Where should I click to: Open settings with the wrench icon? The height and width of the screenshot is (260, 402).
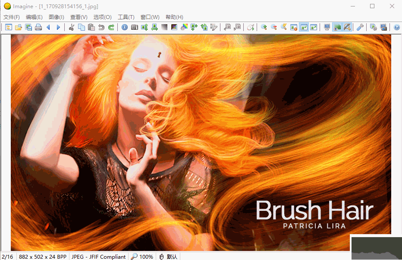tap(360, 27)
